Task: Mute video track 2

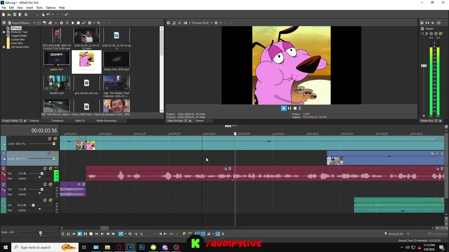Action: point(49,154)
